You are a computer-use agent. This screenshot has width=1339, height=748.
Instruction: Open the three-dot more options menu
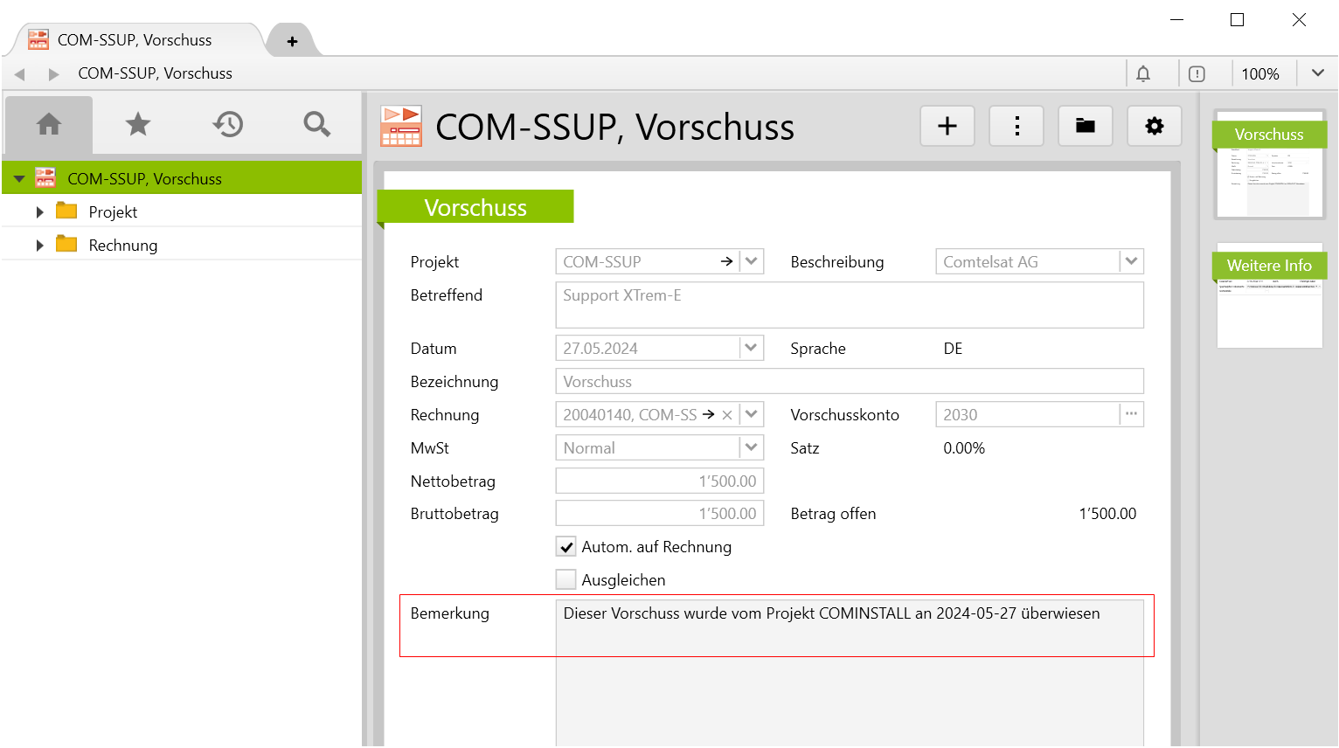click(1016, 127)
